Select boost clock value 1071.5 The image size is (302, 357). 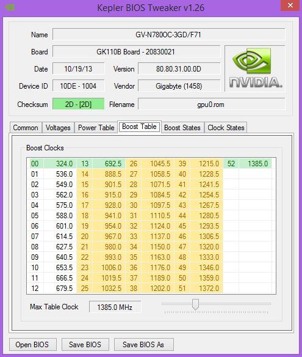pos(157,185)
